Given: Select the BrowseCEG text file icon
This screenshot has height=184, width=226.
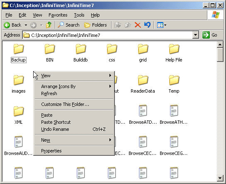Looking at the screenshot, I should tap(174, 142).
